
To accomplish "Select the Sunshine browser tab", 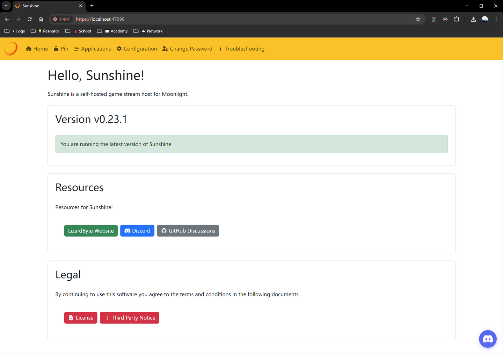I will pos(49,6).
